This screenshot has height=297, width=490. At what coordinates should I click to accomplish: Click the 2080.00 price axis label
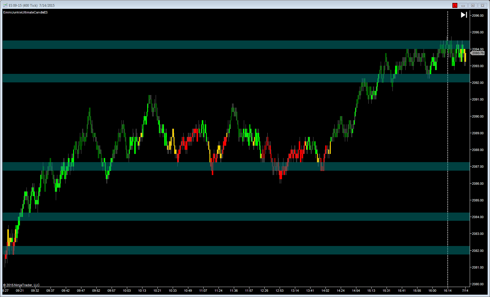pos(478,284)
